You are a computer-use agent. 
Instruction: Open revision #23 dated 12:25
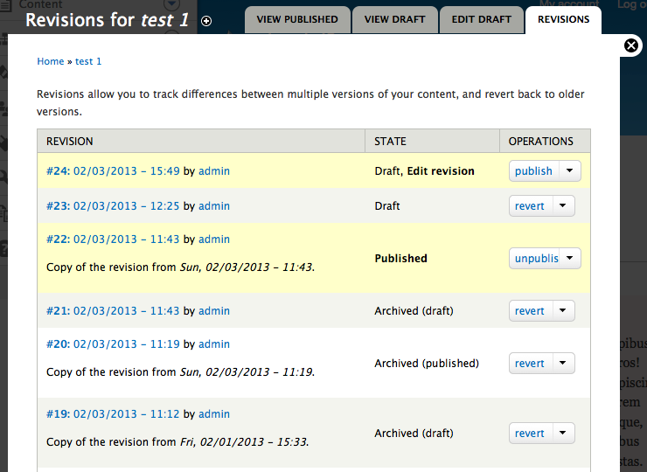113,206
